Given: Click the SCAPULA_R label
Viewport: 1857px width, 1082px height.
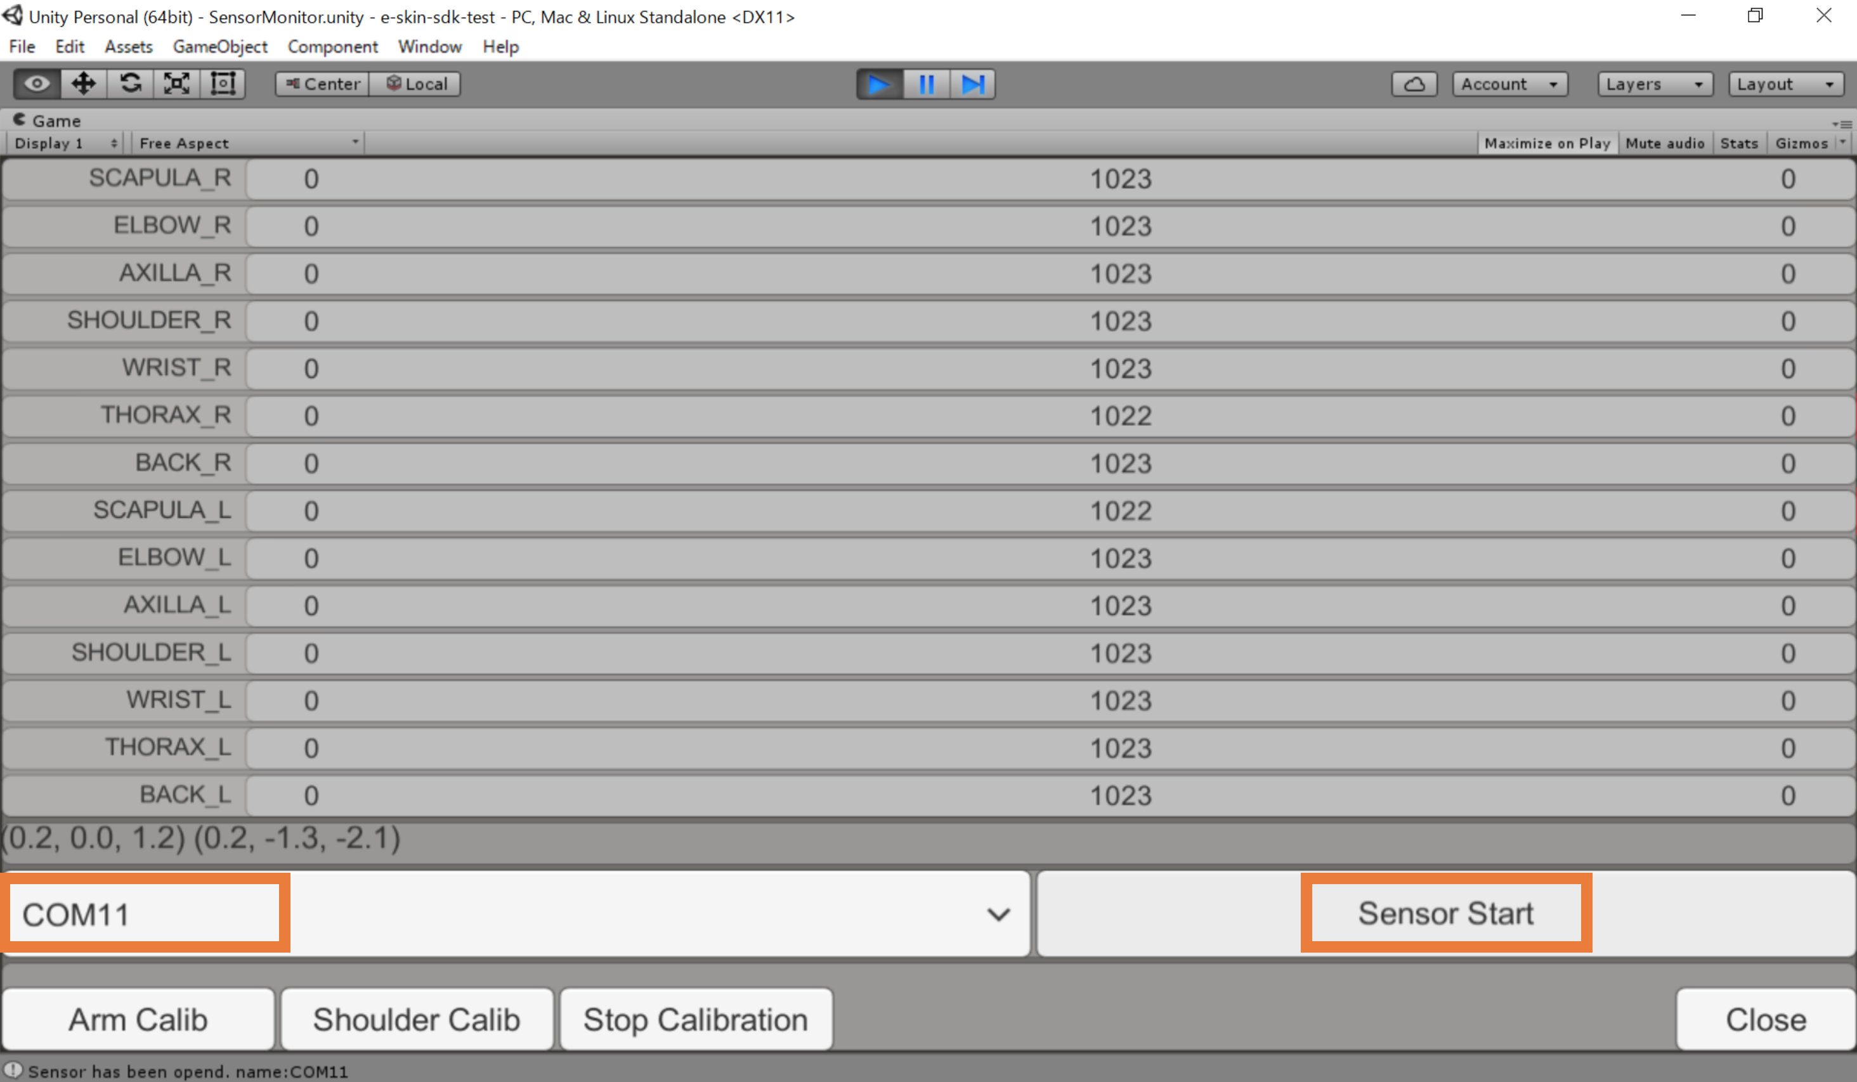Looking at the screenshot, I should click(160, 178).
